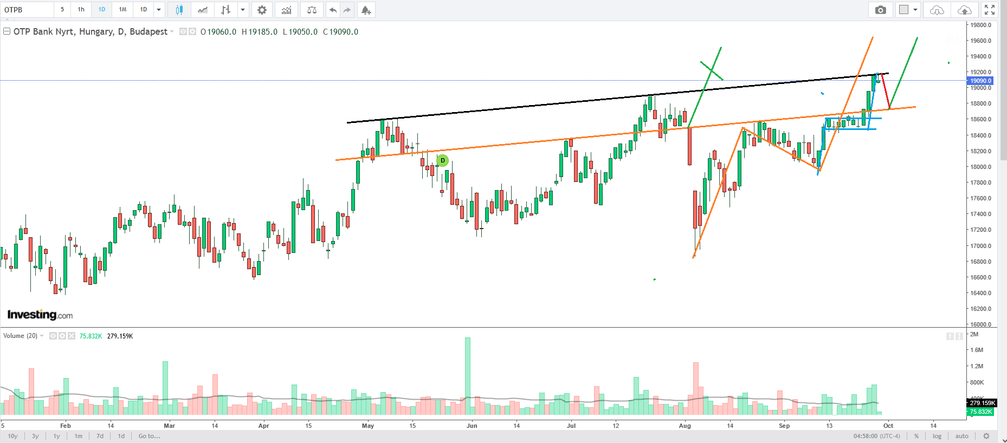1007x443 pixels.
Task: Toggle percentage scale
Action: coord(916,436)
